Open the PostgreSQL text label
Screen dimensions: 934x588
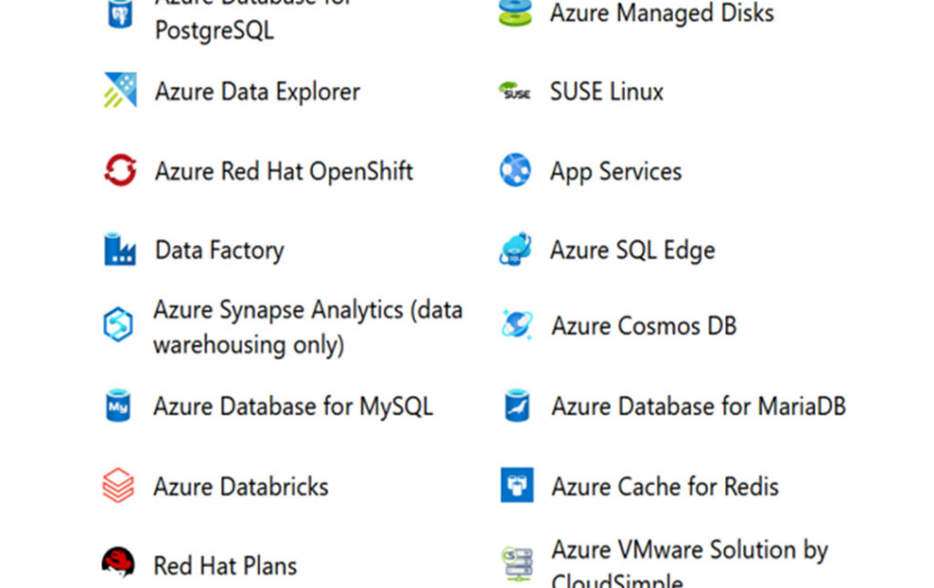215,30
